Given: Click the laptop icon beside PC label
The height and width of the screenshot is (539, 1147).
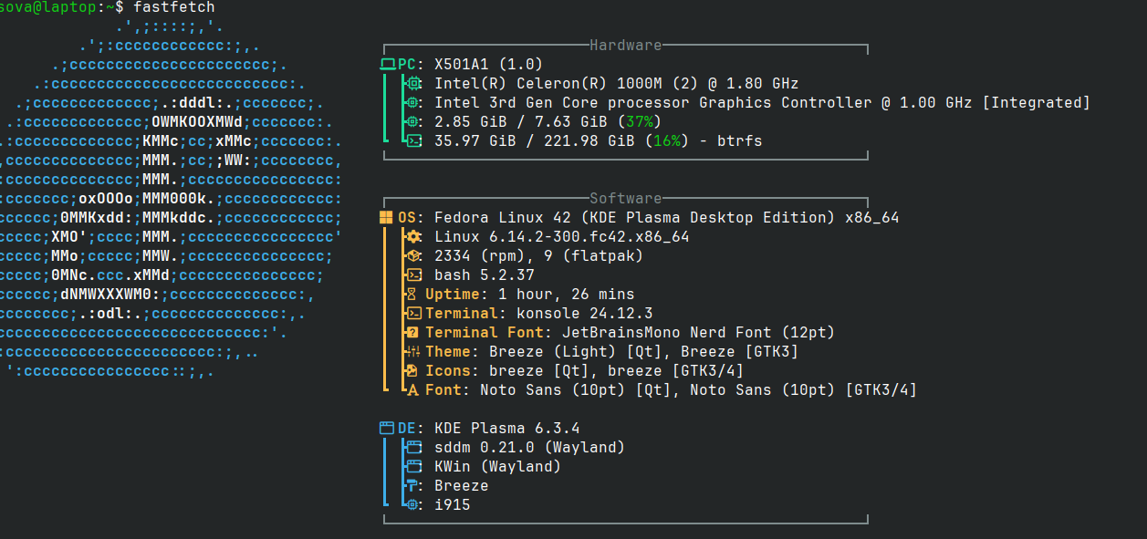Looking at the screenshot, I should pos(388,65).
